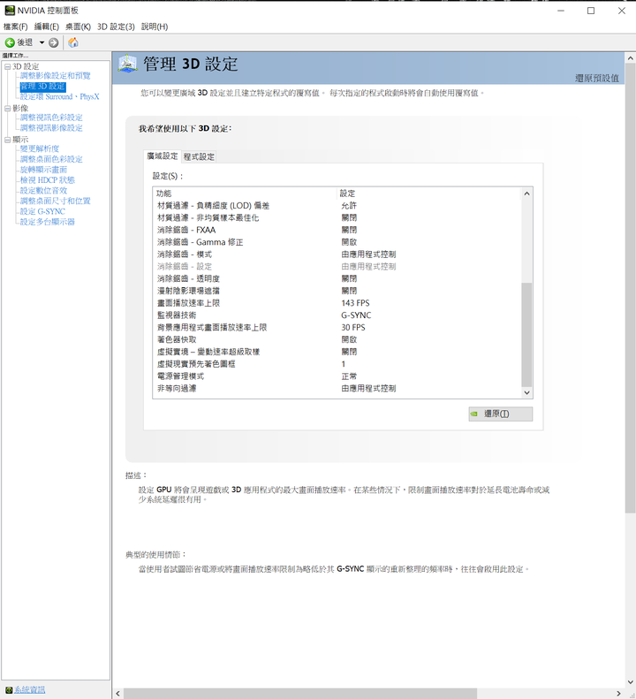The image size is (636, 699).
Task: Click the NVIDIA logo in title bar
Action: coord(10,10)
